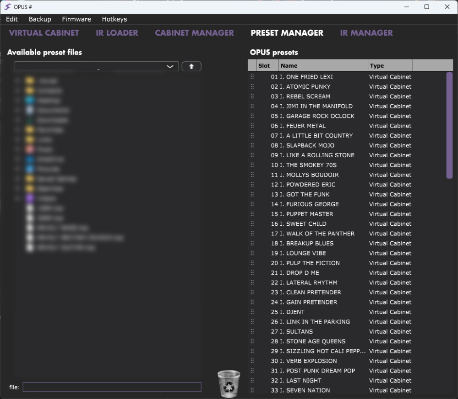Open the Hotkeys menu
Screen dimensions: 458x399
click(114, 19)
